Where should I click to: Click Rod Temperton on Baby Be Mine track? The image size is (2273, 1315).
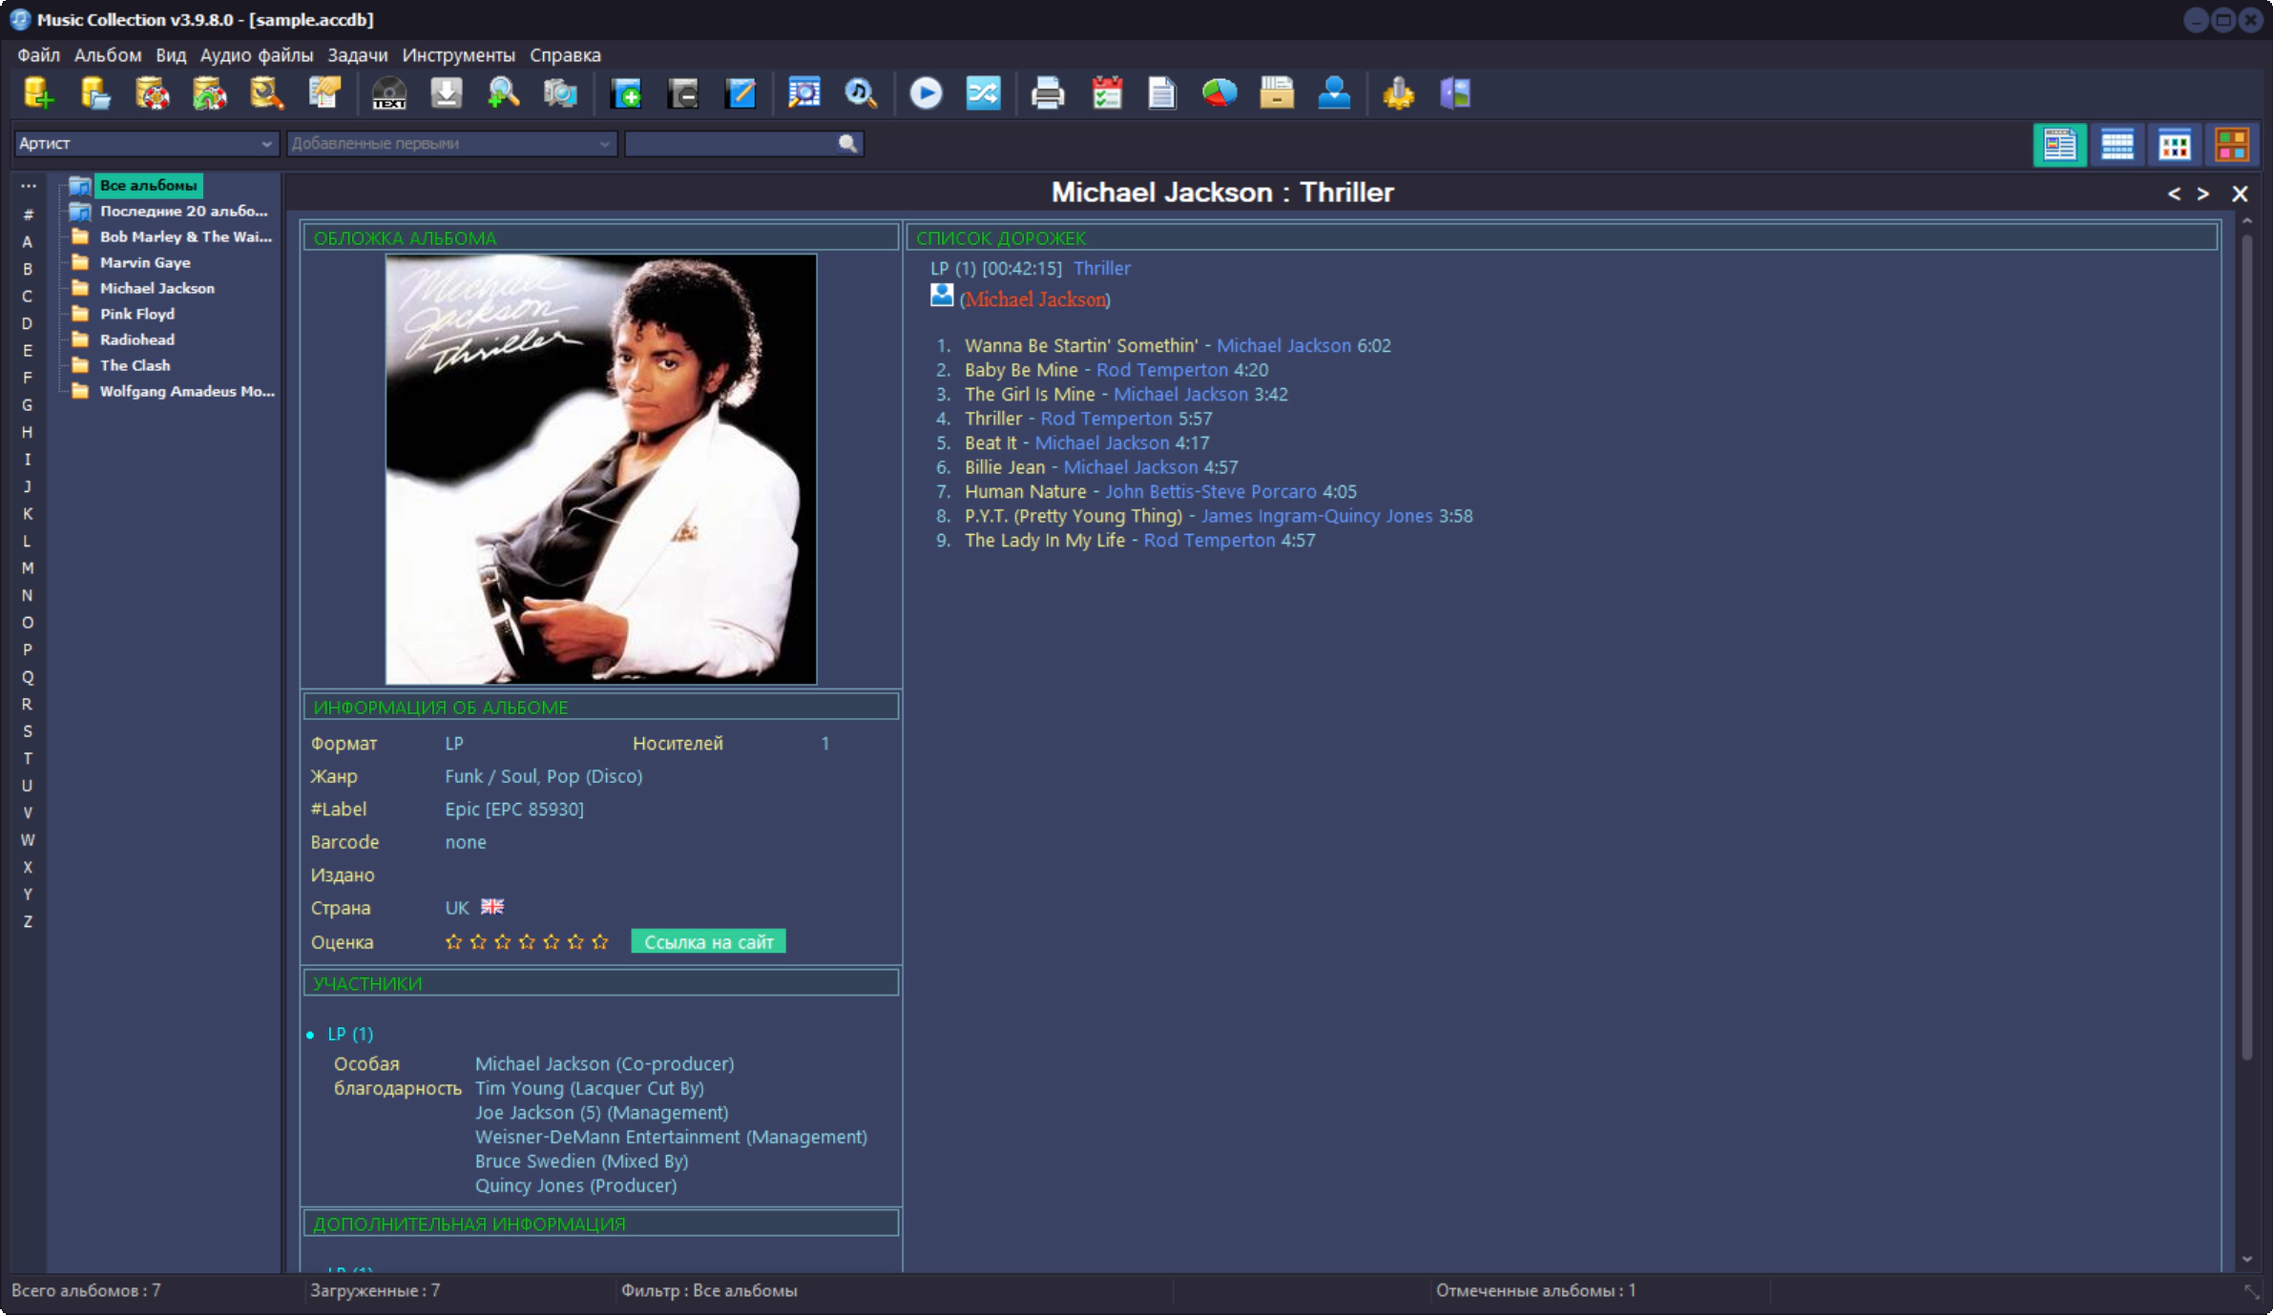[x=1162, y=370]
